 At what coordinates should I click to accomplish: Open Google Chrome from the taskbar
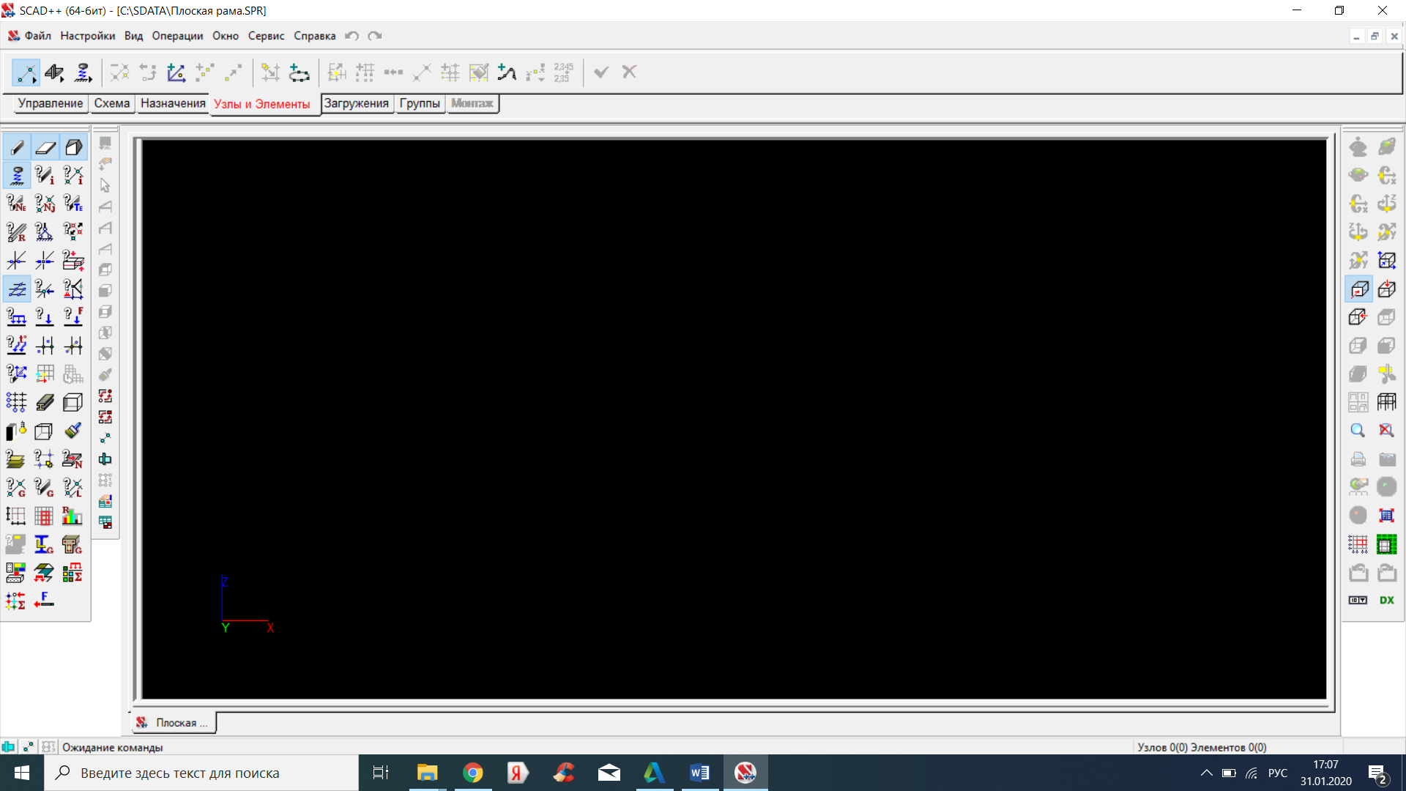coord(473,773)
